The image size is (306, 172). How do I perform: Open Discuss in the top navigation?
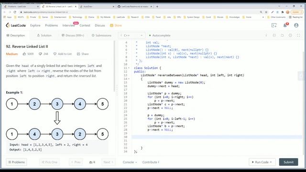pyautogui.click(x=100, y=25)
